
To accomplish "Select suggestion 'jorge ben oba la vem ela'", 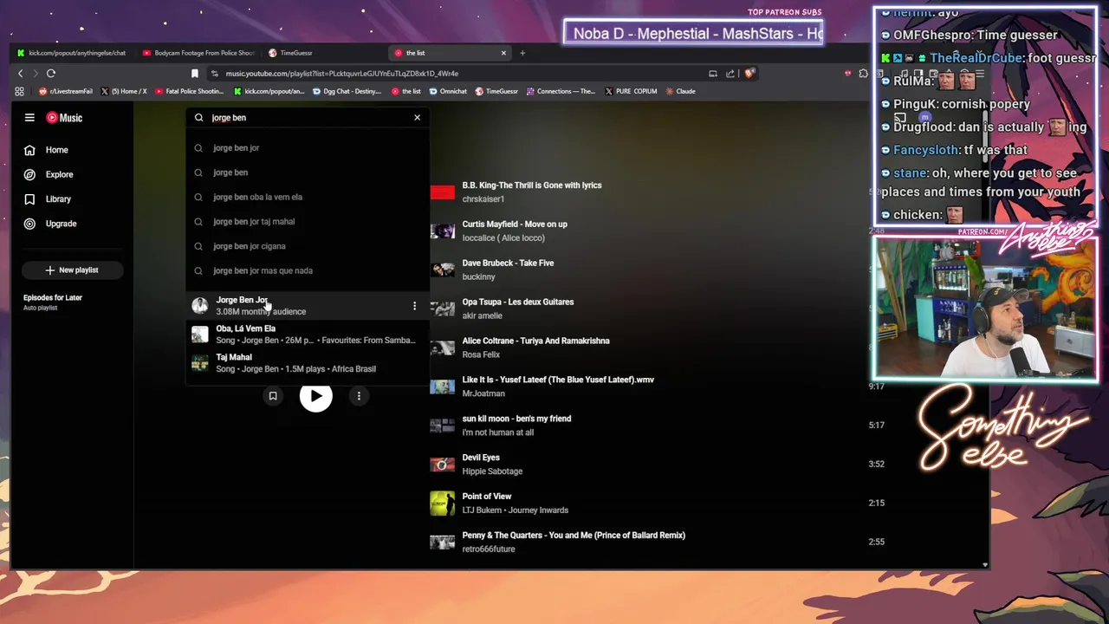I will (x=308, y=197).
